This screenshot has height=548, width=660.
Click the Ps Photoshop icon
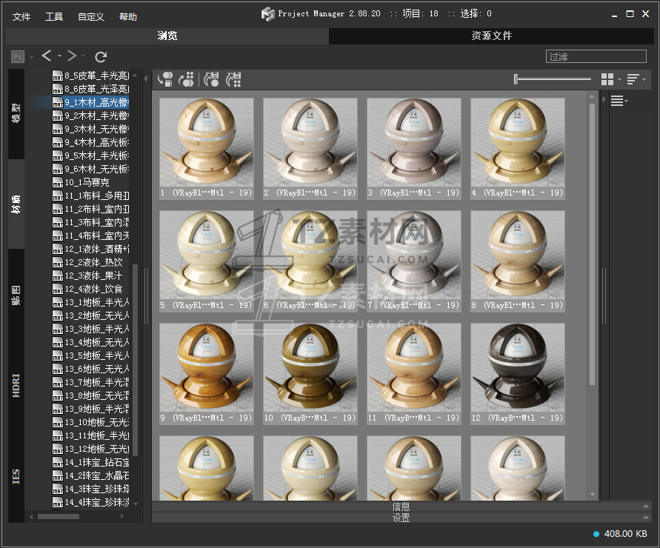coord(18,56)
